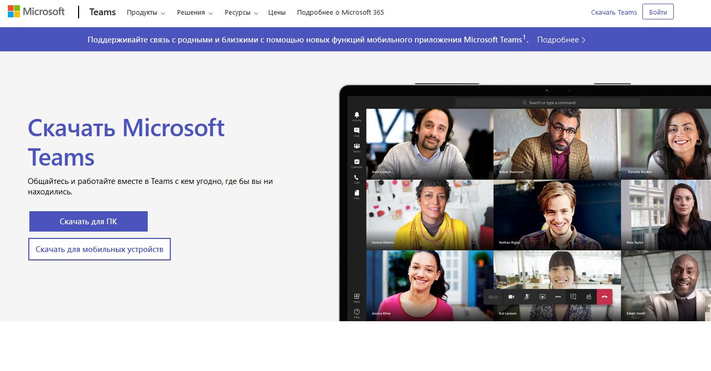Open the Activity bell icon in Teams sidebar

tap(357, 115)
